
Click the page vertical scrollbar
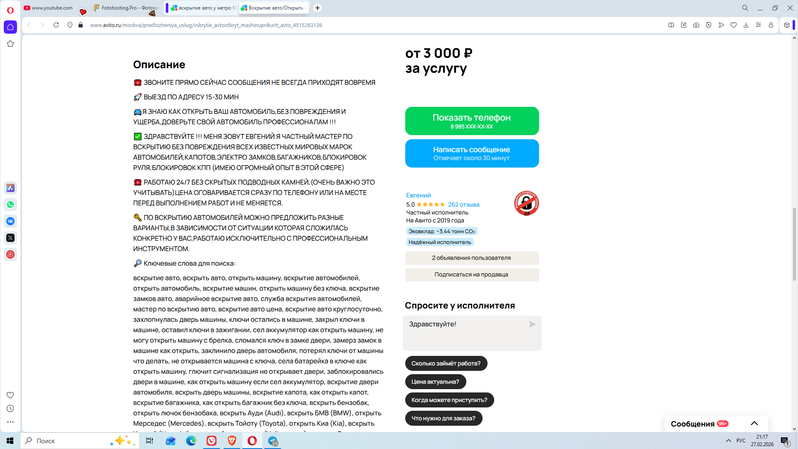pos(794,243)
